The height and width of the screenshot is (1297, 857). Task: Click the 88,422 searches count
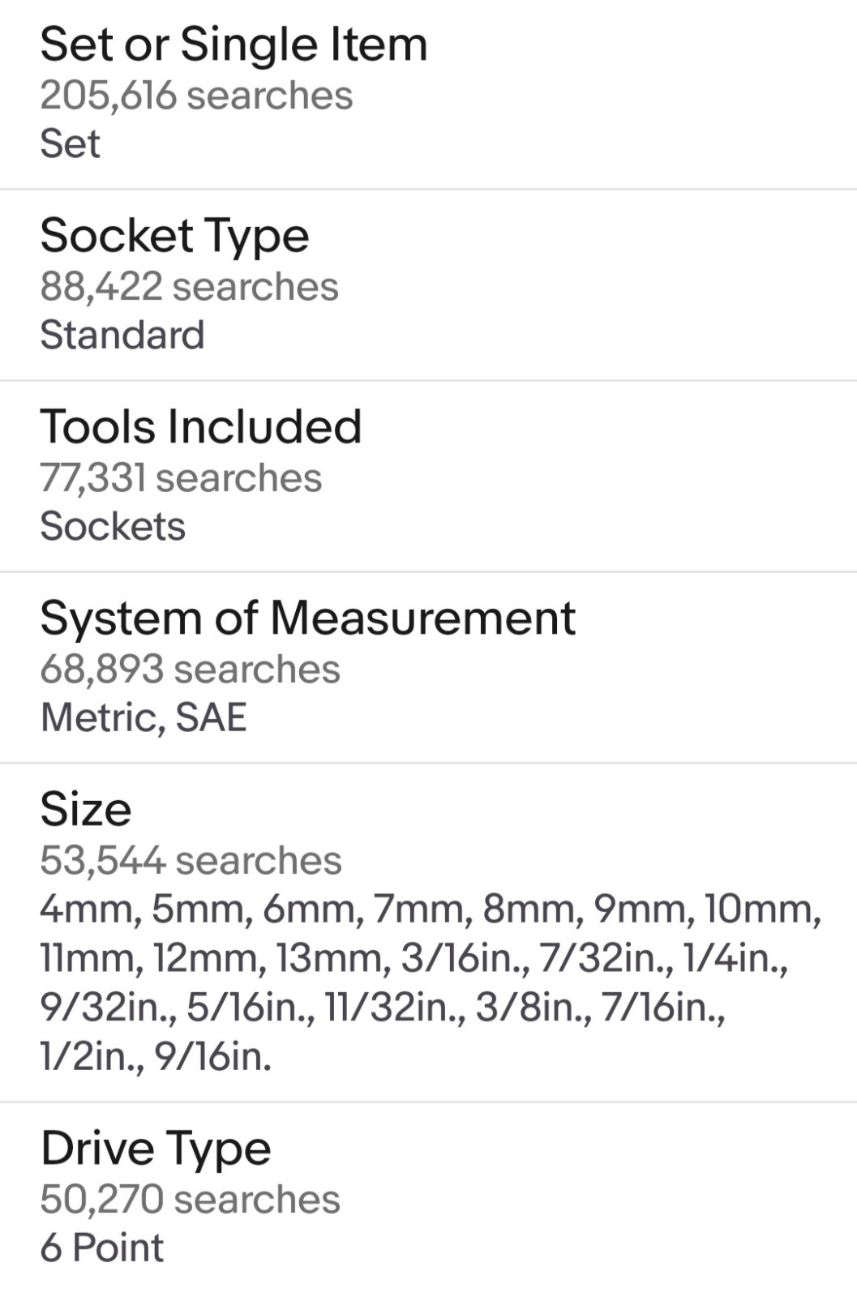click(x=189, y=287)
